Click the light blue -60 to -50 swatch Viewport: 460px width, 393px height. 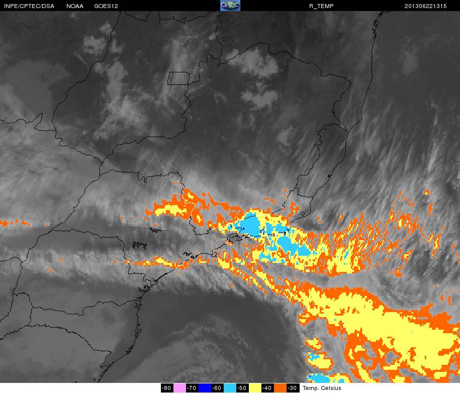(230, 388)
